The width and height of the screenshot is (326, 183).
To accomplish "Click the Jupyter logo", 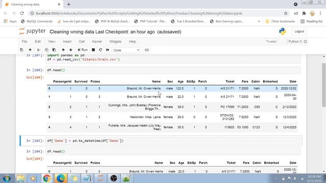I will 32,32.
